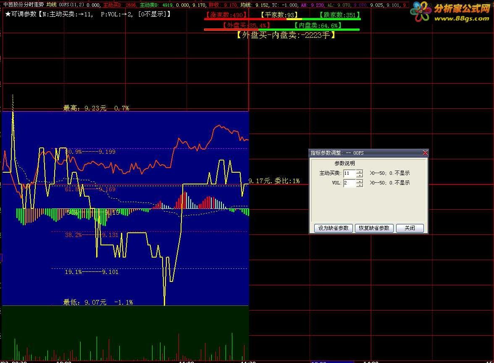494x363 pixels.
Task: Click the 38.2% 9.131 level label
Action: tap(92, 235)
